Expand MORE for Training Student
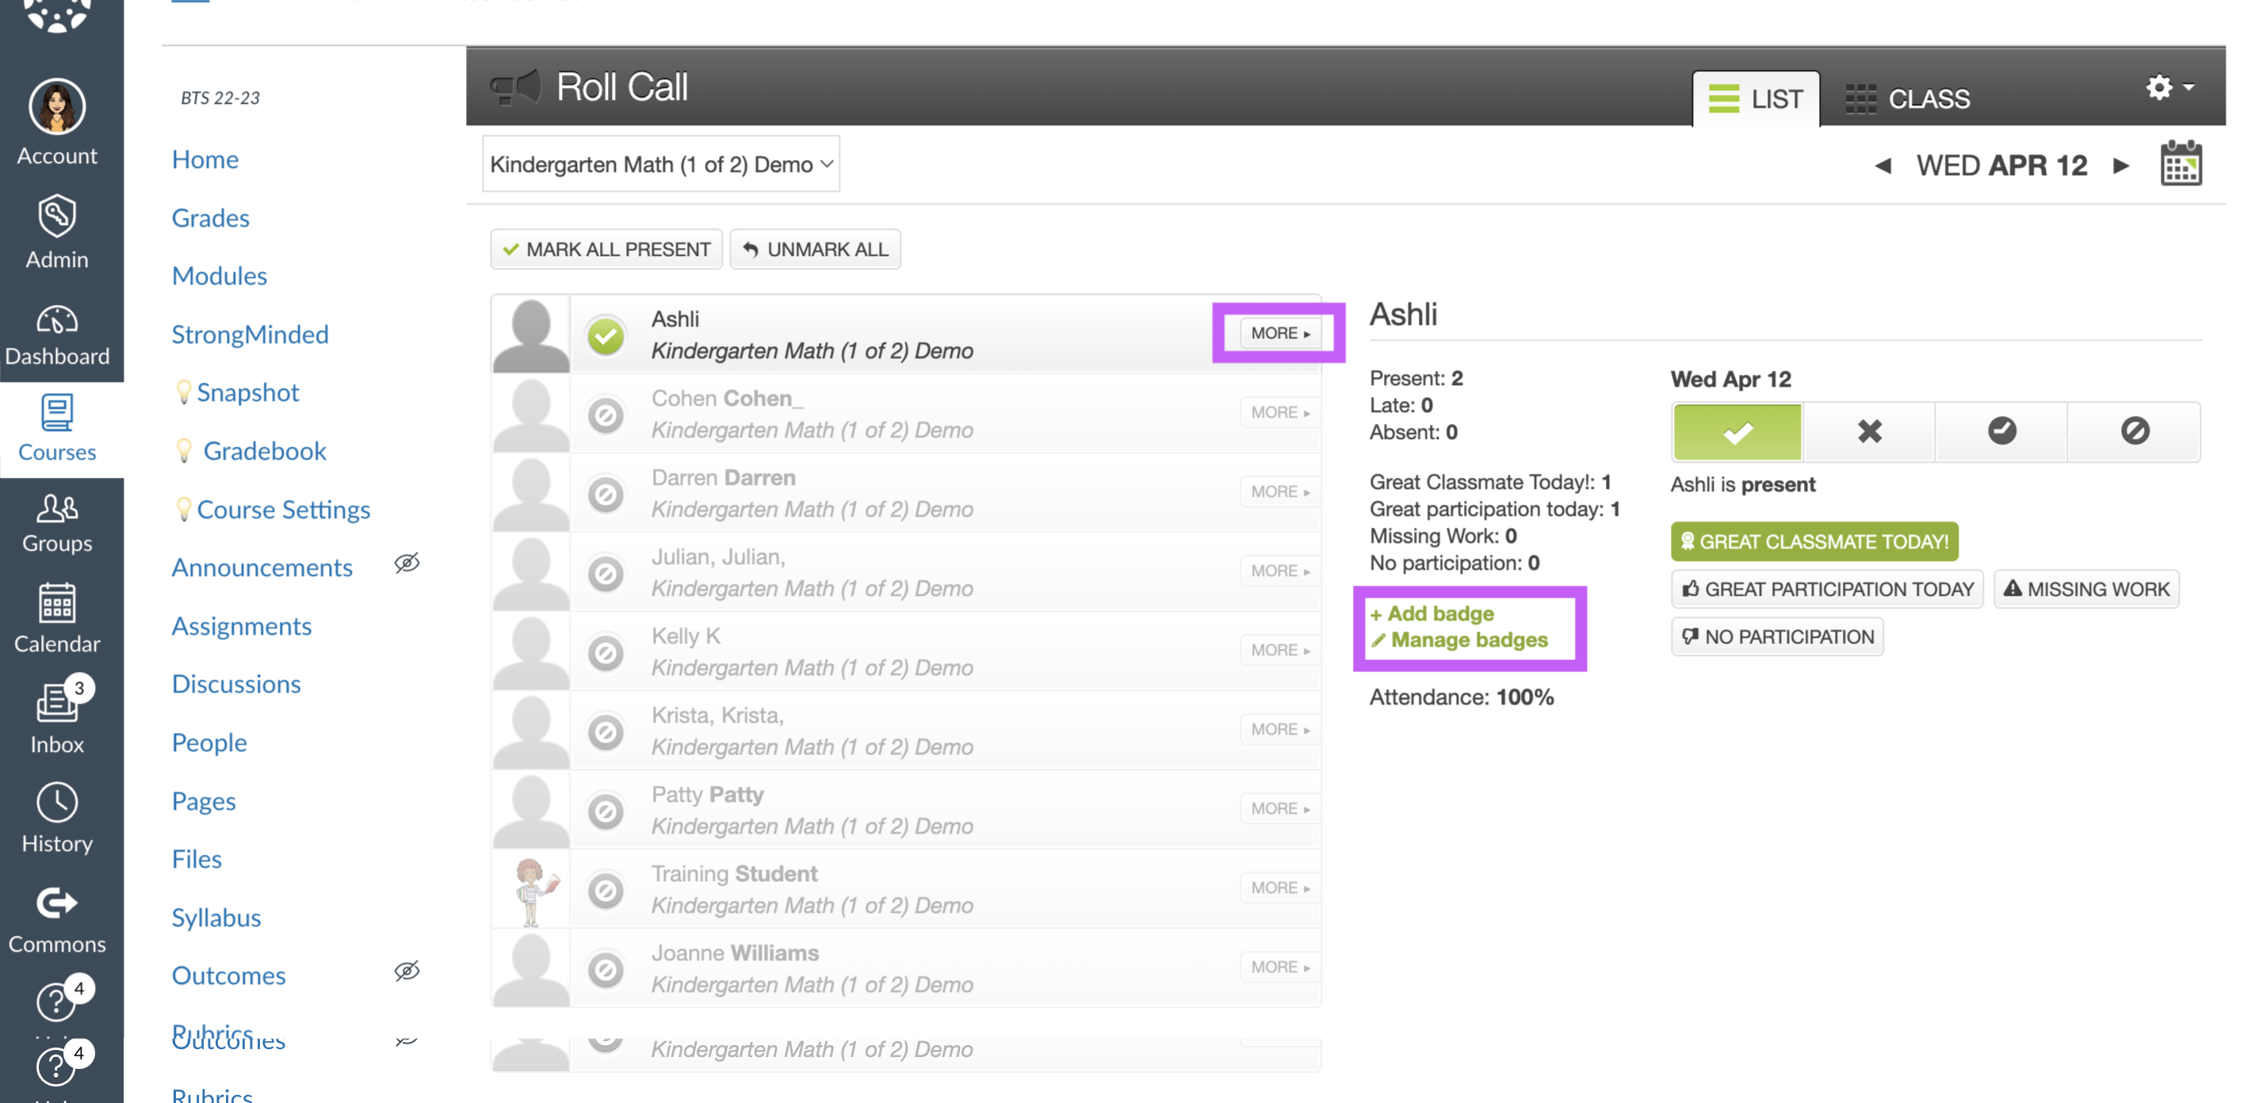 click(x=1279, y=887)
